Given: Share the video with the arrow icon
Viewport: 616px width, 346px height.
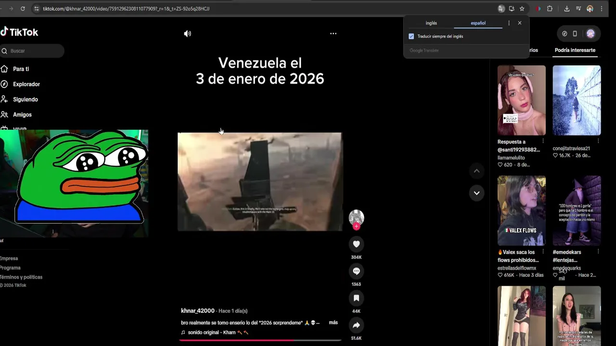Looking at the screenshot, I should pos(356,325).
